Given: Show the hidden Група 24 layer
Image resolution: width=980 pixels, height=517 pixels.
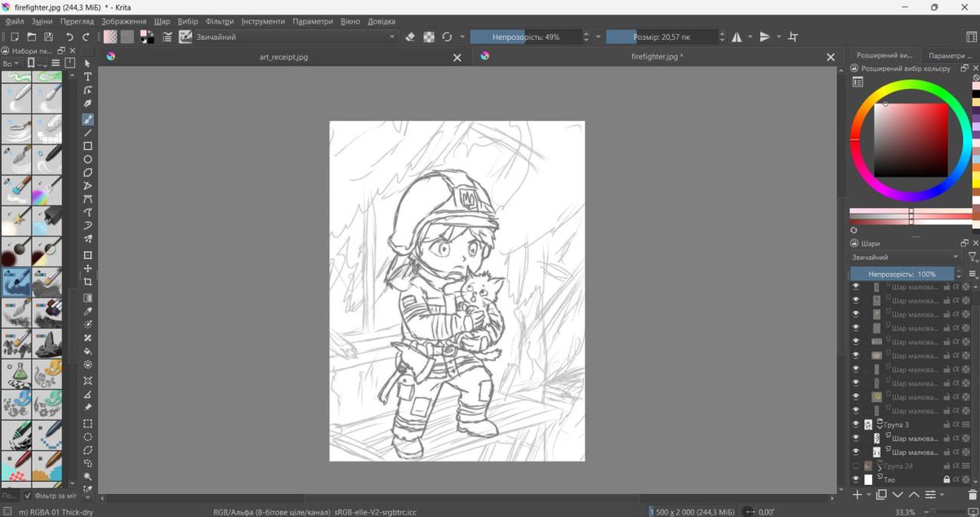Looking at the screenshot, I should [856, 466].
